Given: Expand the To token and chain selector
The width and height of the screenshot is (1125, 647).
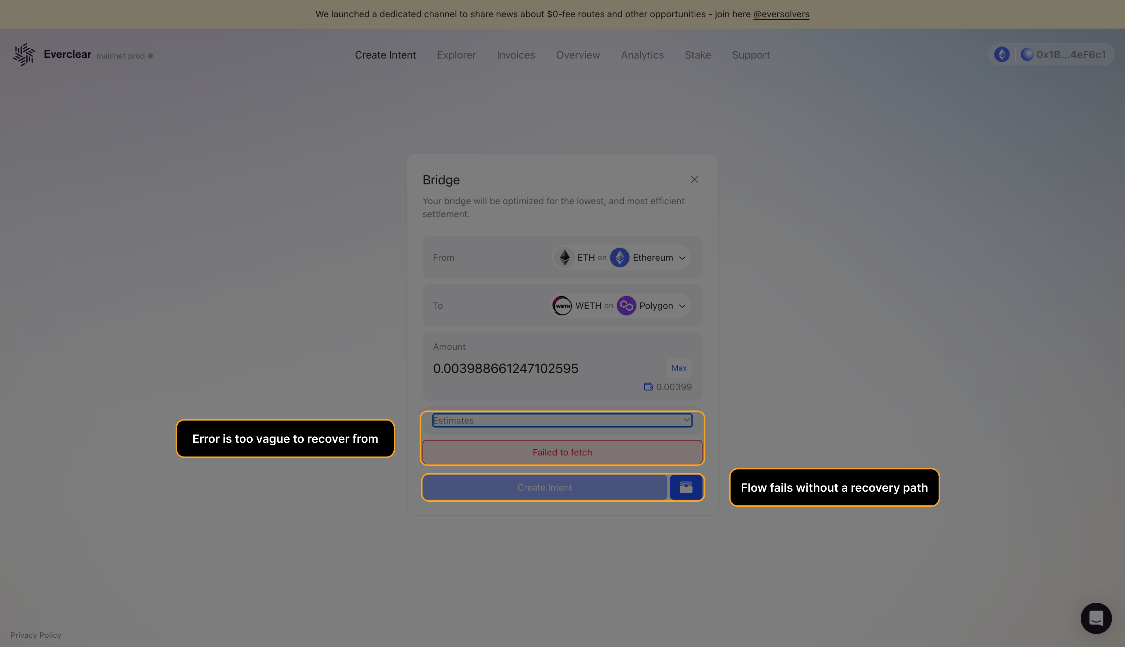Looking at the screenshot, I should click(620, 306).
